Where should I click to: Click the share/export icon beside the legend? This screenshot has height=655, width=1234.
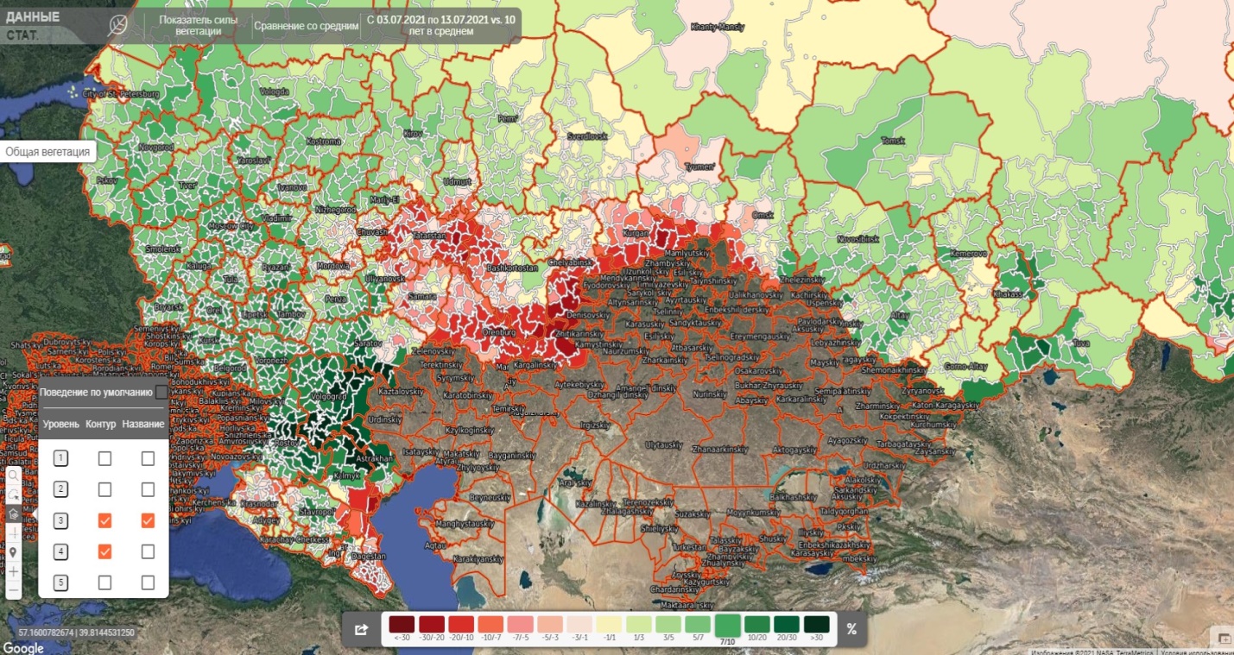[x=362, y=629]
